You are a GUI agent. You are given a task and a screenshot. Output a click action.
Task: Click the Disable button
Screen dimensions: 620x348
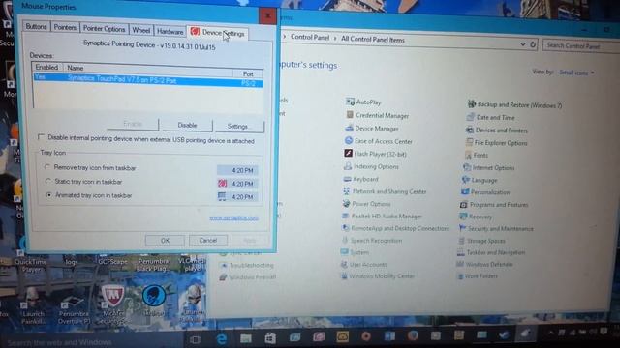(x=187, y=125)
